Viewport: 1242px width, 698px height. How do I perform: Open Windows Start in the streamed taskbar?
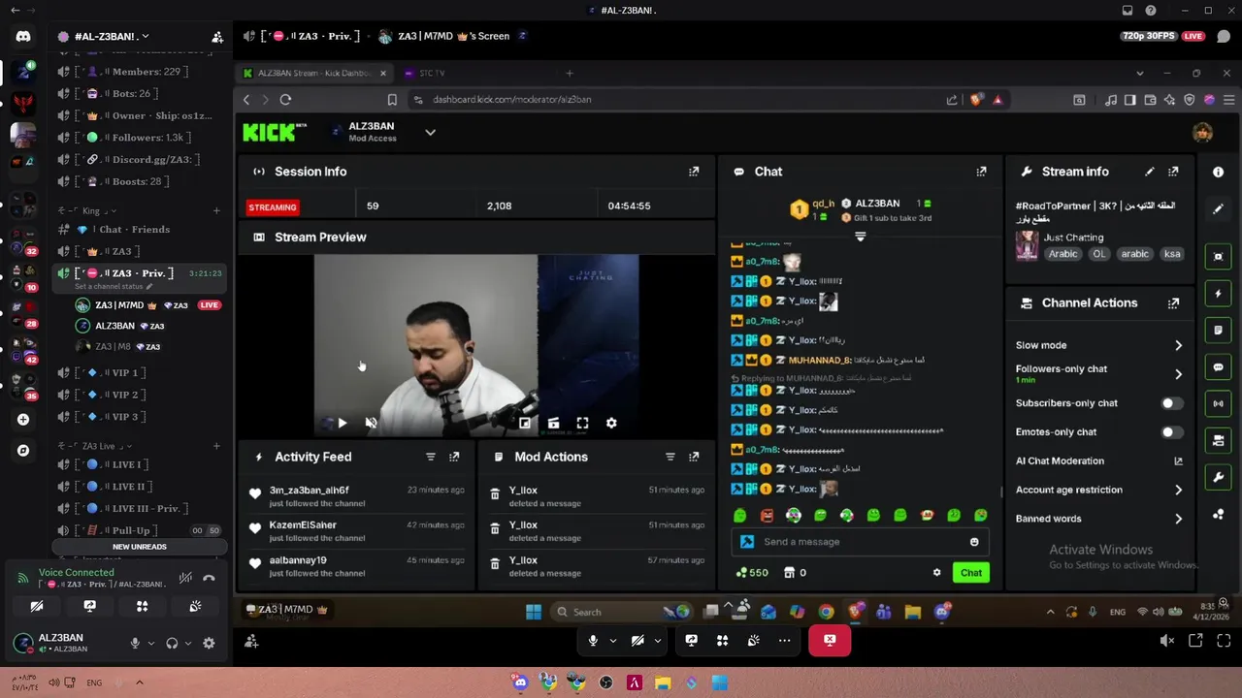(533, 613)
